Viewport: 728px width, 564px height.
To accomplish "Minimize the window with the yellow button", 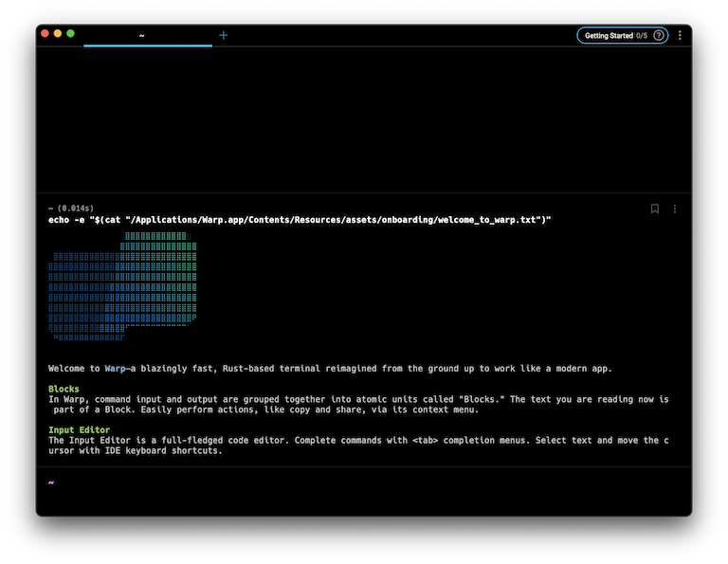I will pyautogui.click(x=58, y=33).
